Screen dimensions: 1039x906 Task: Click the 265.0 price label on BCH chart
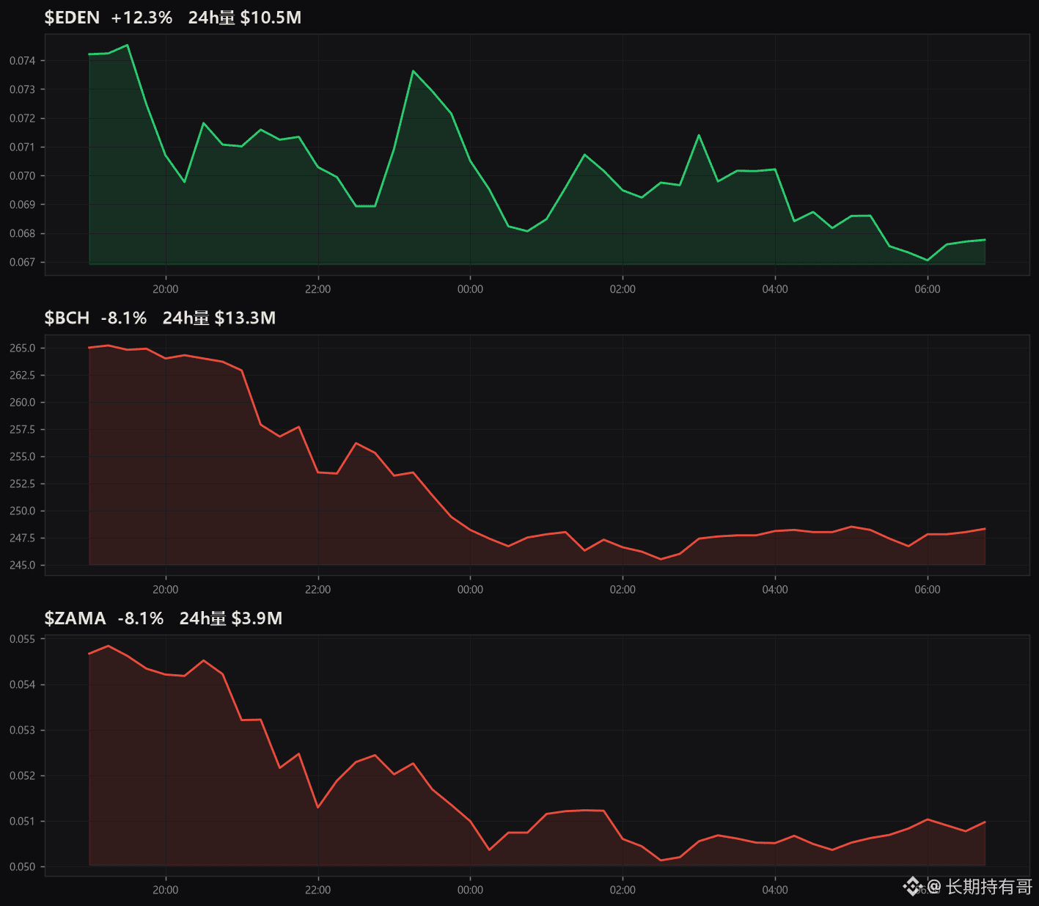coord(22,348)
